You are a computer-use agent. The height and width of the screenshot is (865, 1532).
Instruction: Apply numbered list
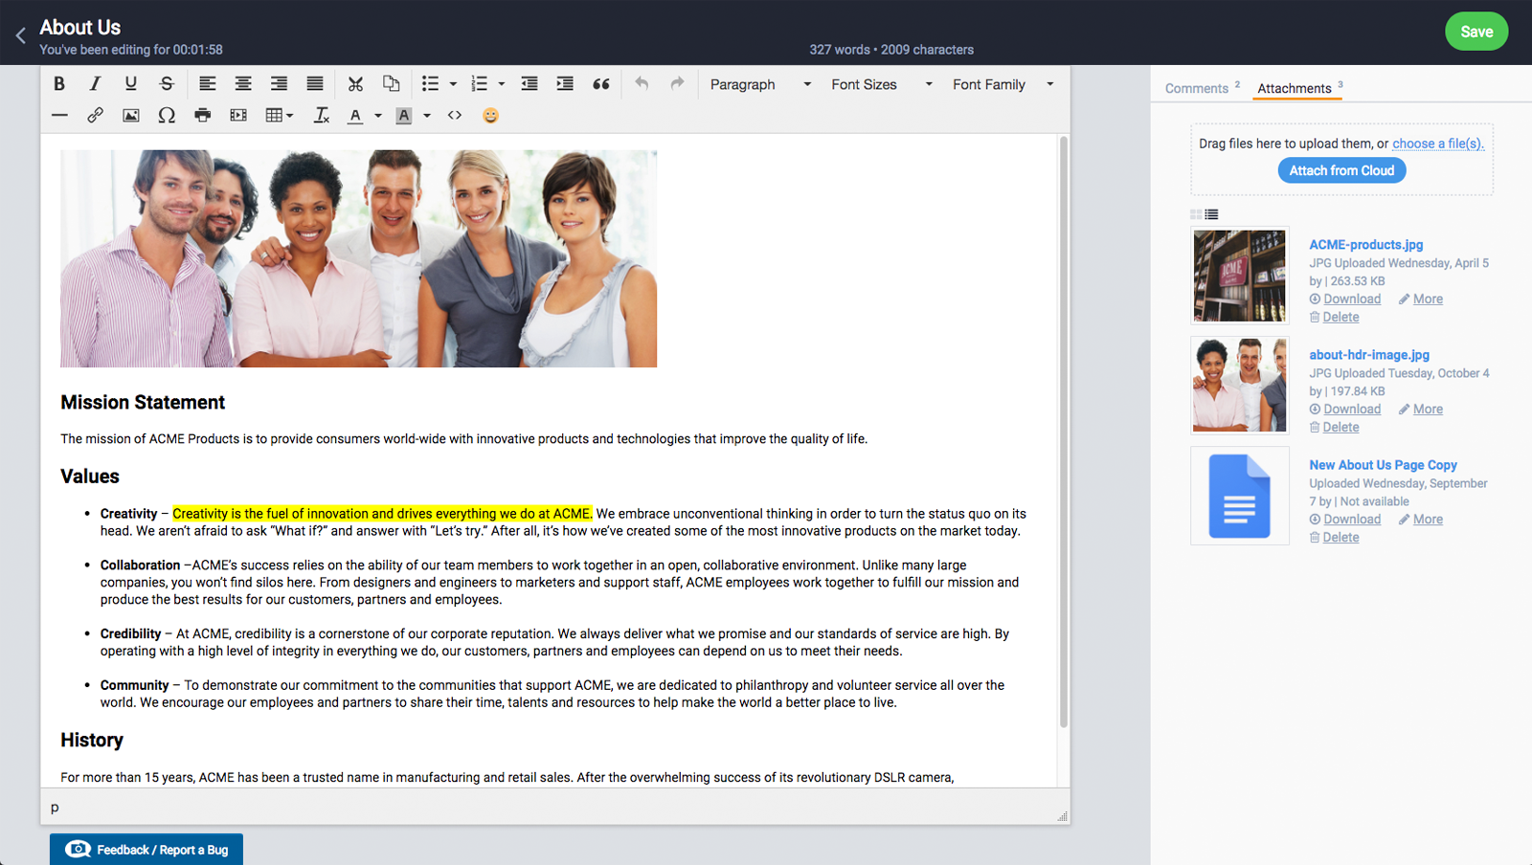click(480, 84)
